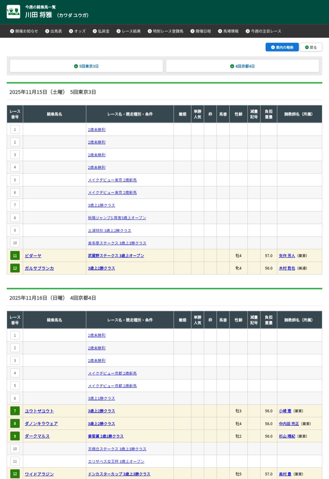
Task: Open horse ワイドアラジン link
Action: pos(39,474)
